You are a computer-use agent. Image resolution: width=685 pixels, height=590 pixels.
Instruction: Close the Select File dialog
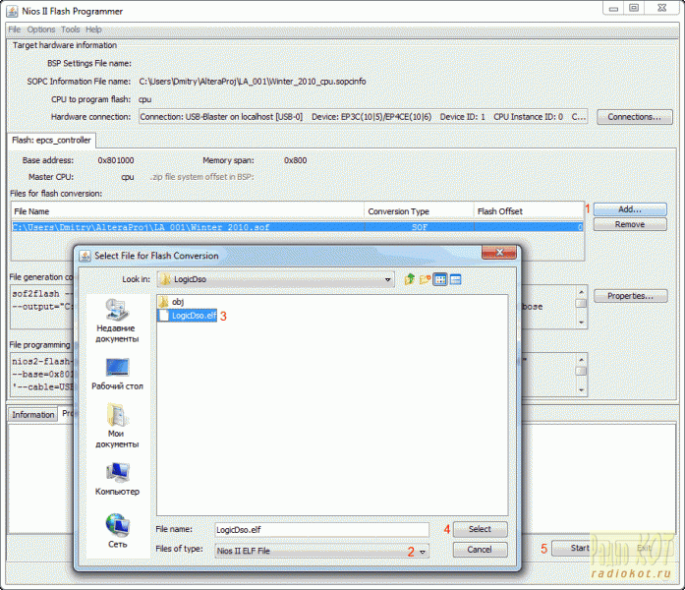coord(499,252)
